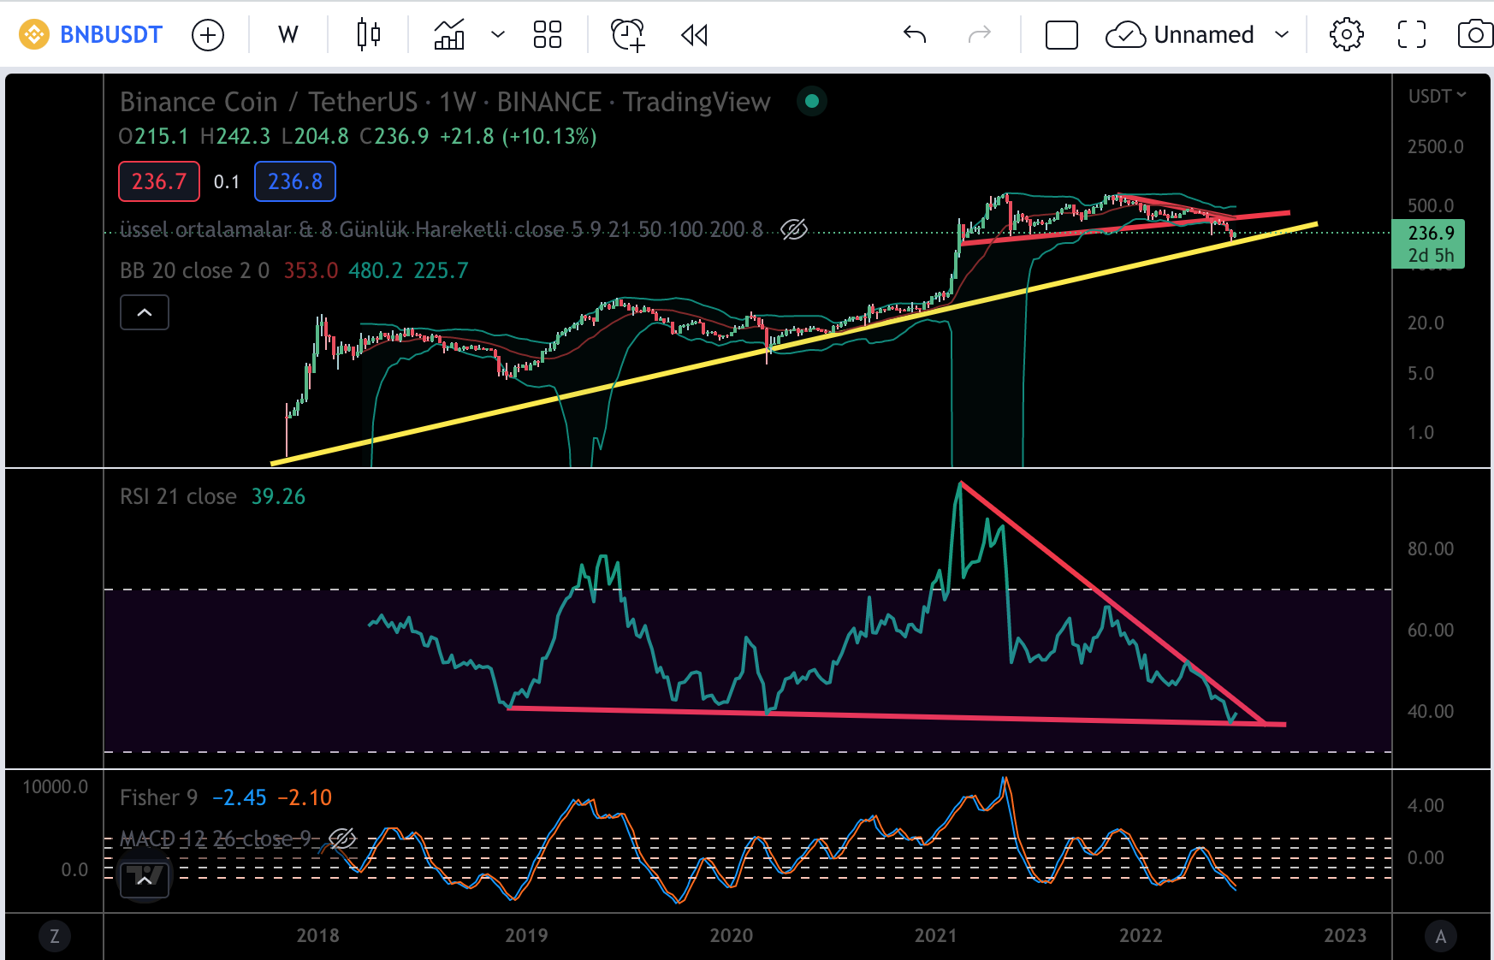Open the chart layout selection square
This screenshot has height=960, width=1494.
(1062, 35)
